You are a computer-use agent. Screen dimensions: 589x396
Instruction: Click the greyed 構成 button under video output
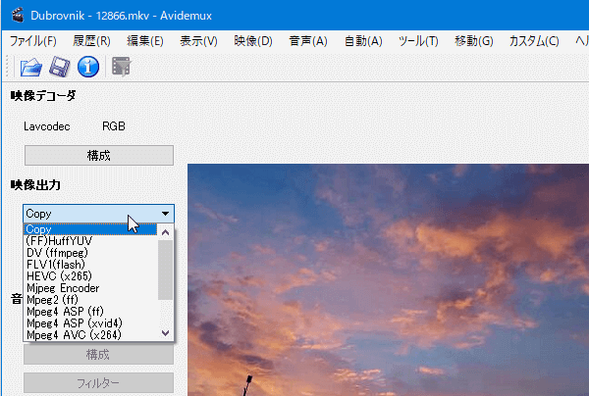pyautogui.click(x=98, y=355)
